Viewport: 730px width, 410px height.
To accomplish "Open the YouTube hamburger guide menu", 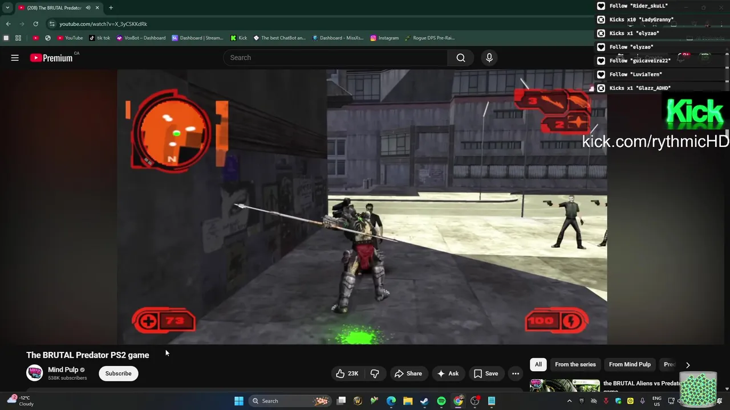I will point(15,58).
